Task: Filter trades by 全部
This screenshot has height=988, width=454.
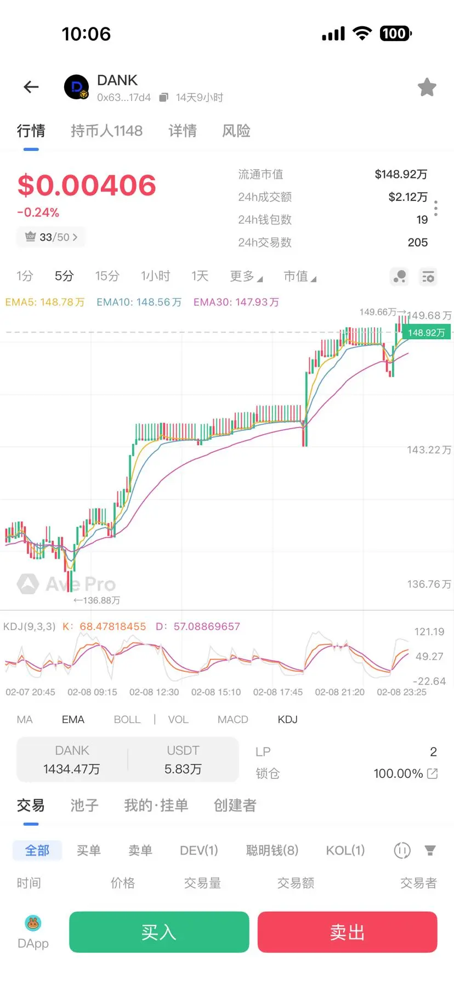Action: (37, 850)
